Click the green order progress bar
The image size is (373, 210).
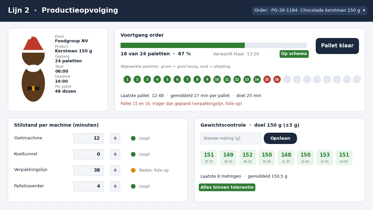click(183, 45)
